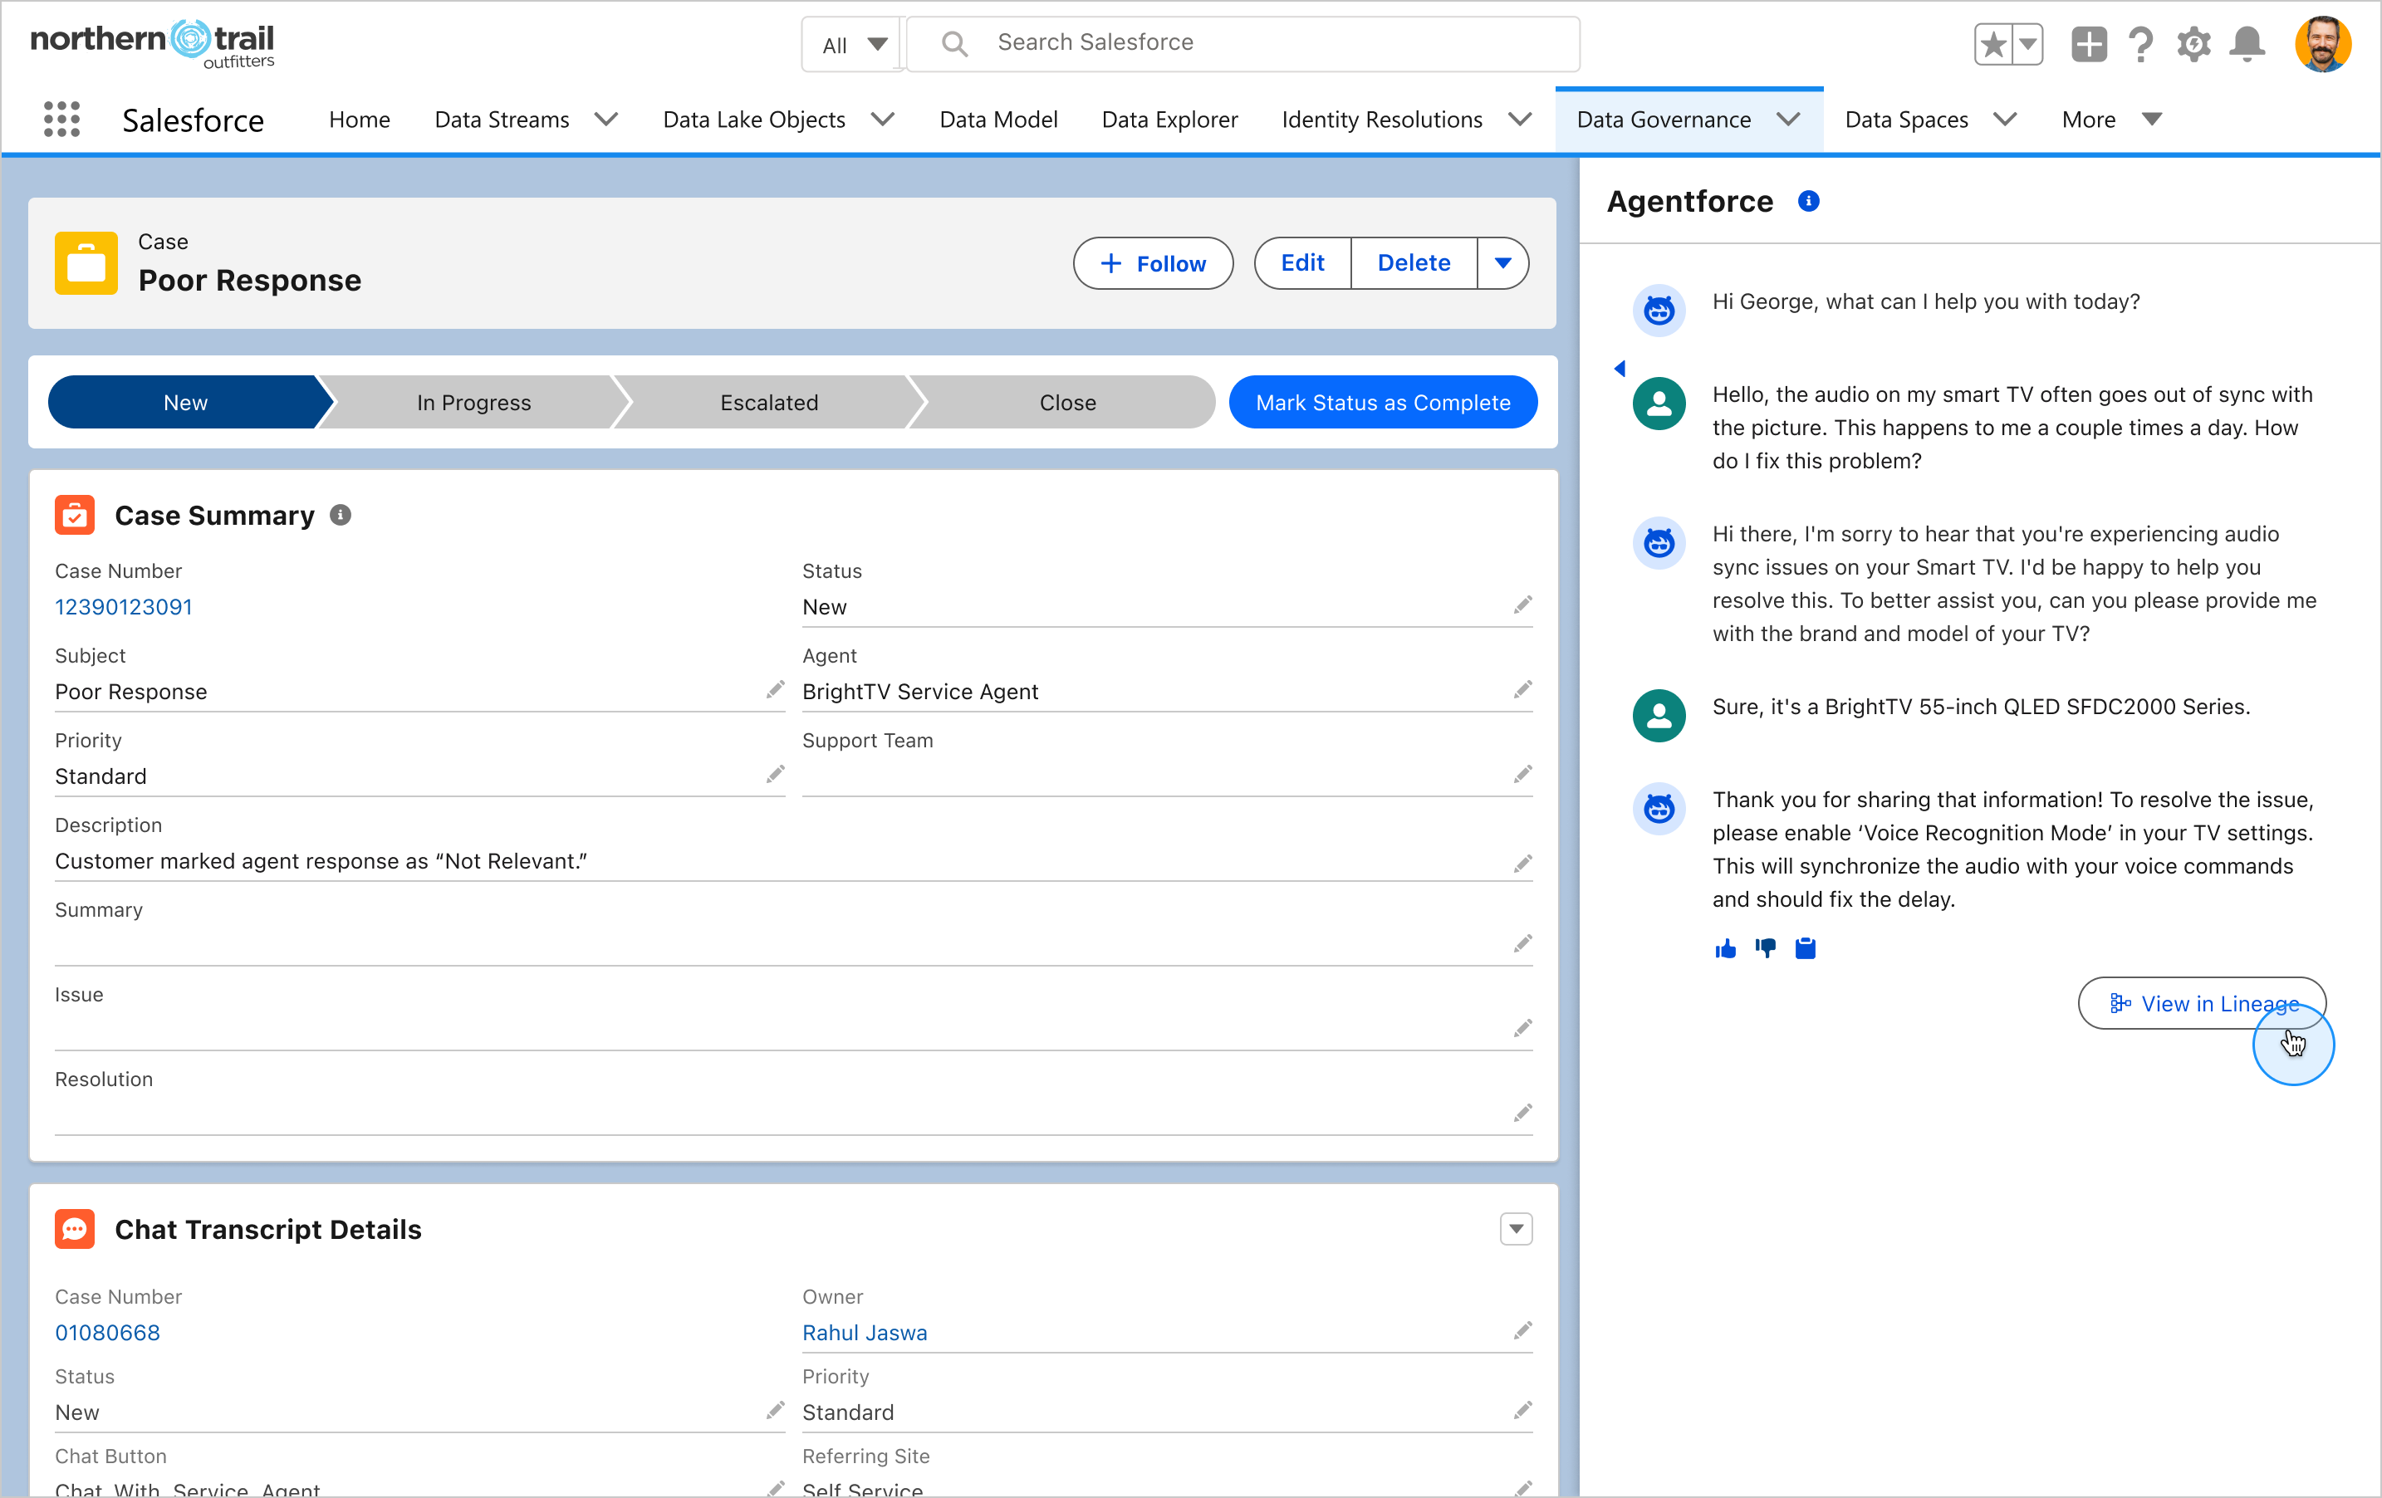The height and width of the screenshot is (1498, 2382).
Task: Edit the Case Summary Priority pencil
Action: [775, 774]
